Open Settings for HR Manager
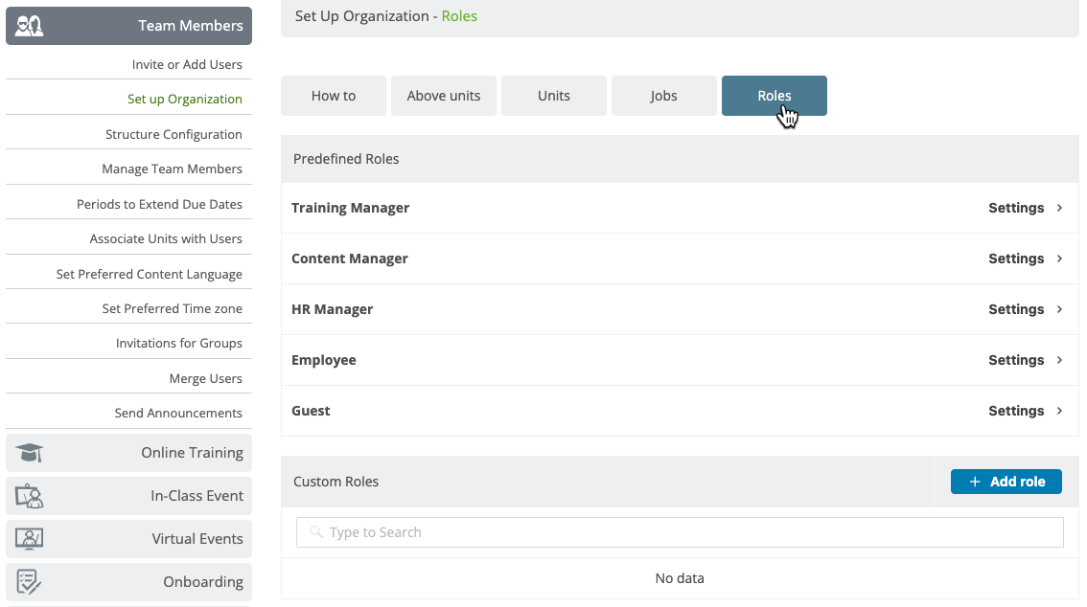 (1015, 309)
